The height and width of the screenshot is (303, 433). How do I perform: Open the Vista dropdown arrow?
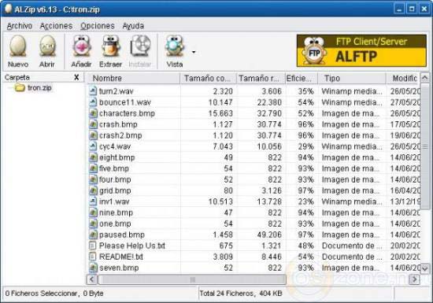[x=194, y=52]
